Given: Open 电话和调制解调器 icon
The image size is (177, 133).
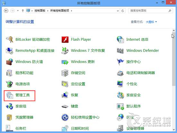Looking at the screenshot, I should [x=120, y=73].
